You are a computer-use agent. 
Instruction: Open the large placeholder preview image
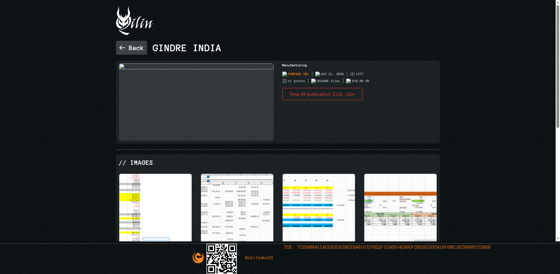(x=196, y=102)
